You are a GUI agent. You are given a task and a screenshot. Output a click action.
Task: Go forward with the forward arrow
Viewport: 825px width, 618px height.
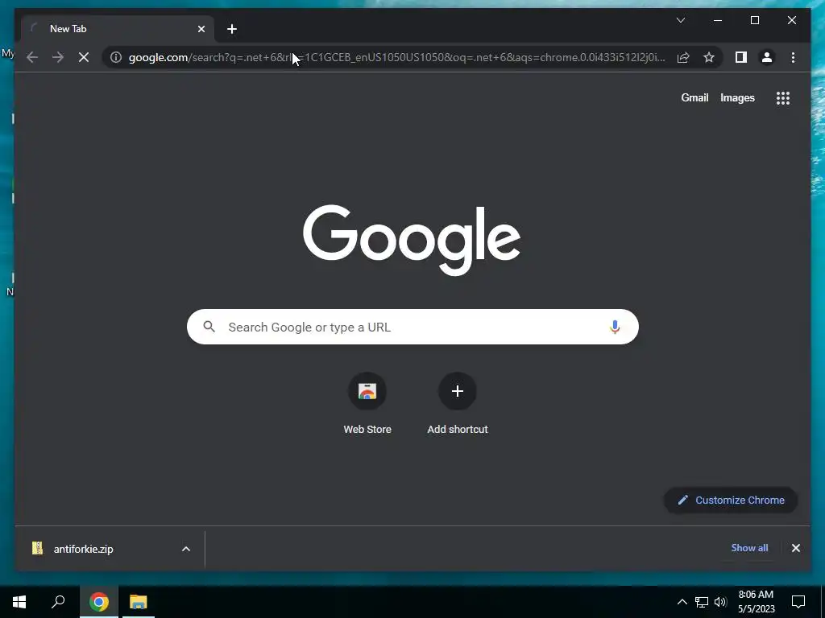pyautogui.click(x=58, y=57)
